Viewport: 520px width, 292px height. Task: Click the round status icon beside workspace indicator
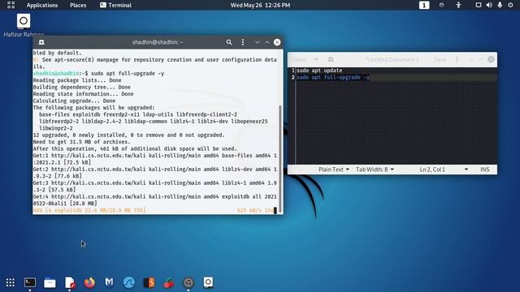point(441,5)
